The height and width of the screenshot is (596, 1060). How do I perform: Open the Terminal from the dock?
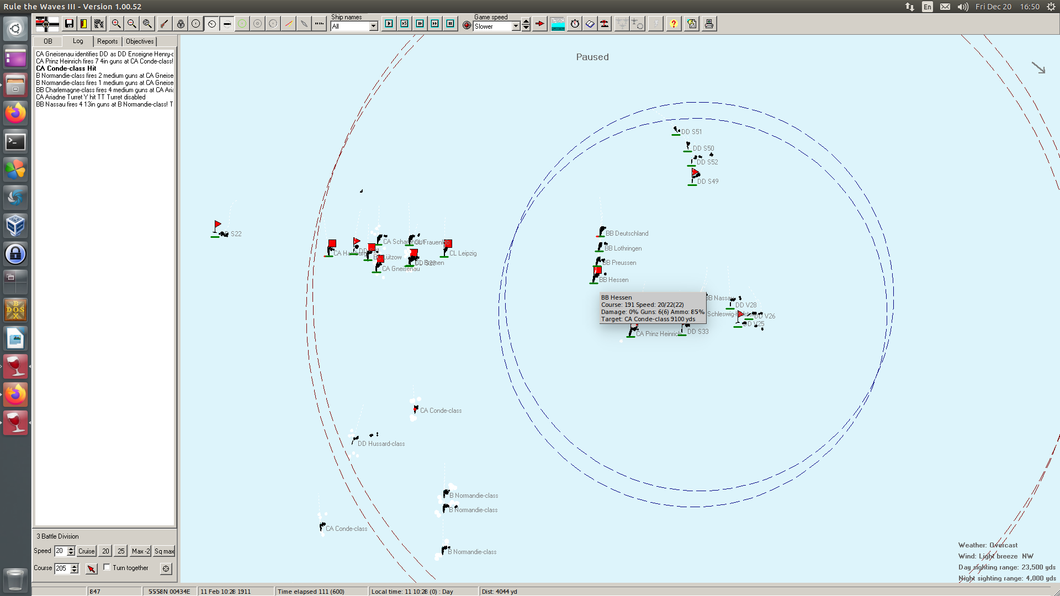(x=15, y=142)
